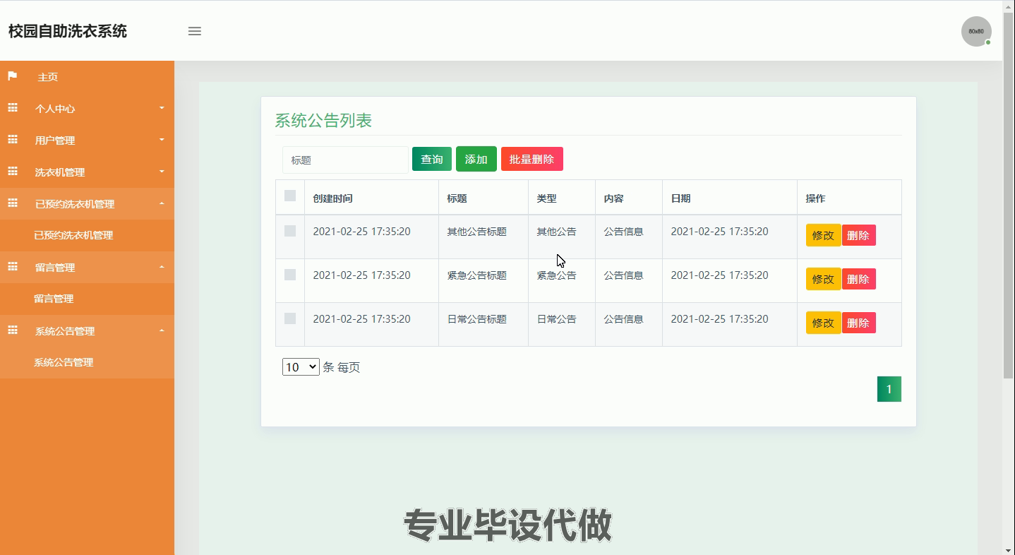The height and width of the screenshot is (555, 1015).
Task: Select all rows with the header checkbox
Action: [x=290, y=196]
